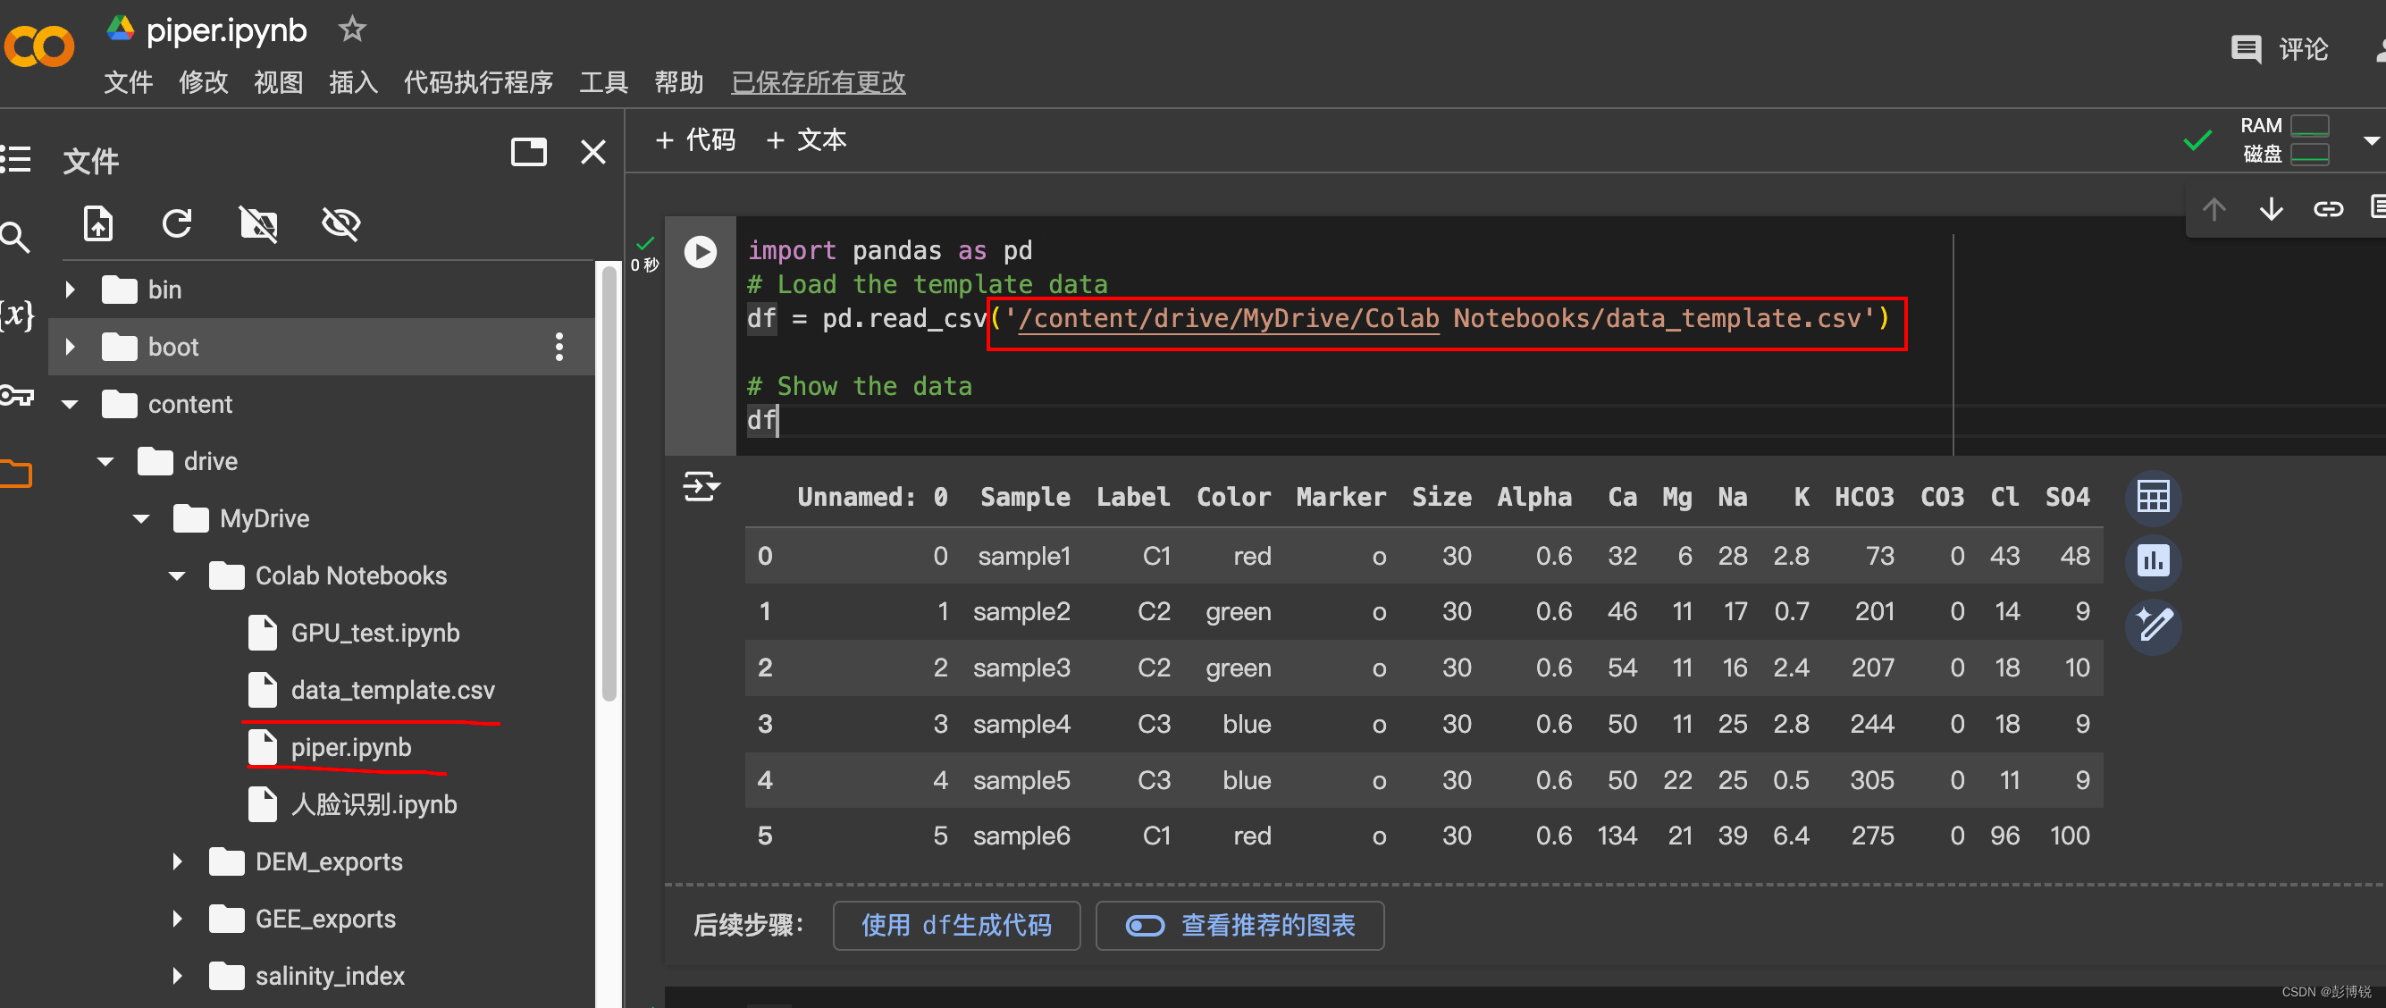Image resolution: width=2386 pixels, height=1008 pixels.
Task: Open the 工具 menu
Action: [603, 82]
